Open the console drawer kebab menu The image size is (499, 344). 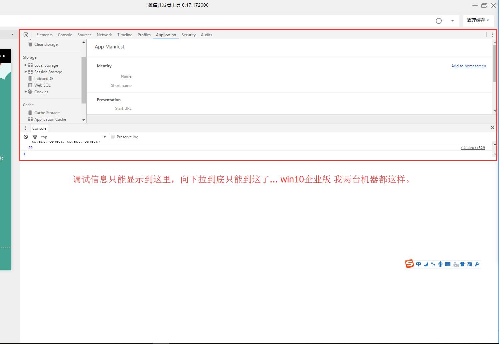point(26,128)
